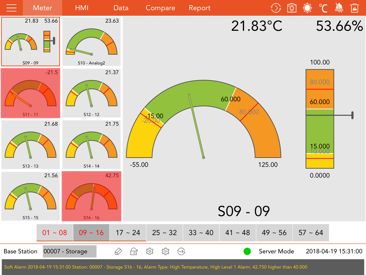The width and height of the screenshot is (366, 275).
Task: Click the delete image trash icon
Action: point(355,8)
